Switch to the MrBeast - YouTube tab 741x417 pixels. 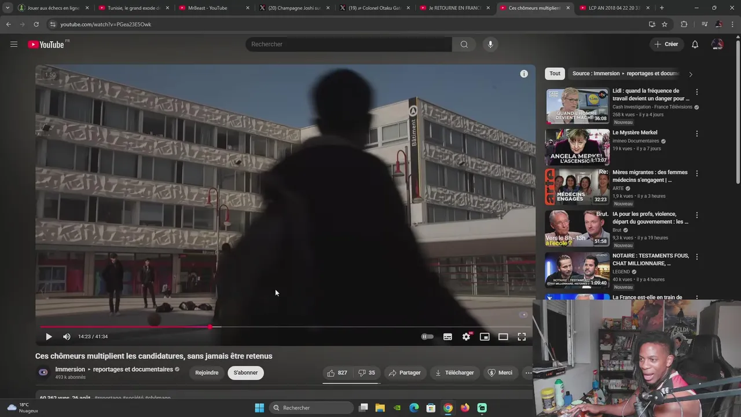point(213,8)
